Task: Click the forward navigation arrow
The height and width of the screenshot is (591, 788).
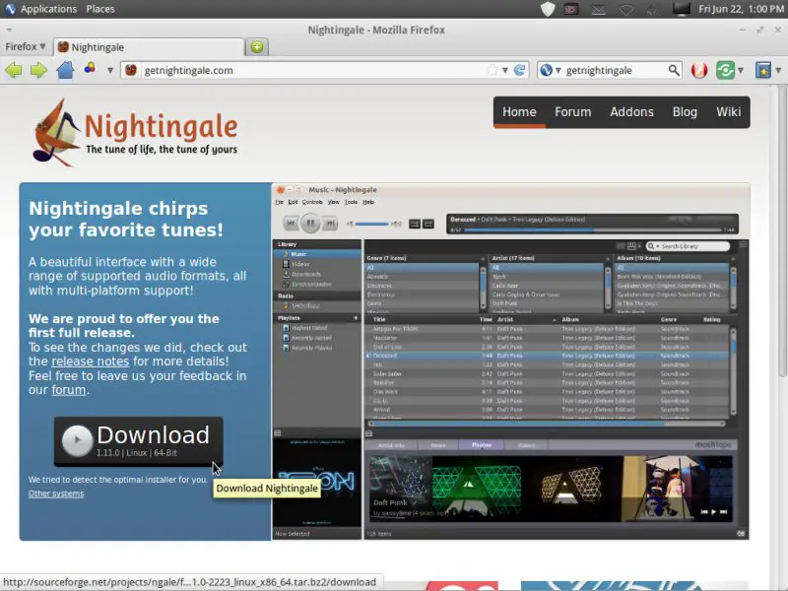Action: point(38,70)
